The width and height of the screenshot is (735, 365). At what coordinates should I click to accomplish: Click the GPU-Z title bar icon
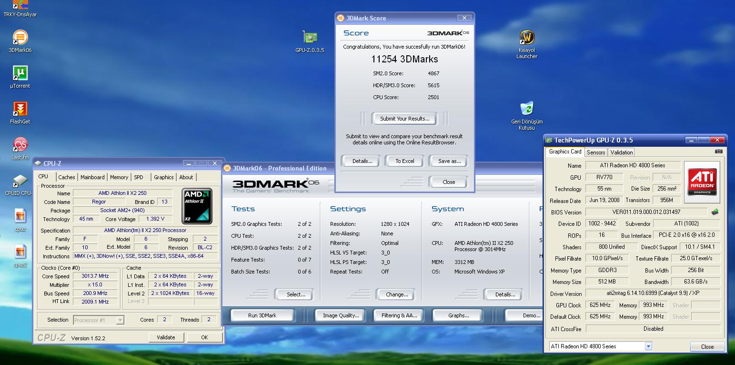[549, 140]
